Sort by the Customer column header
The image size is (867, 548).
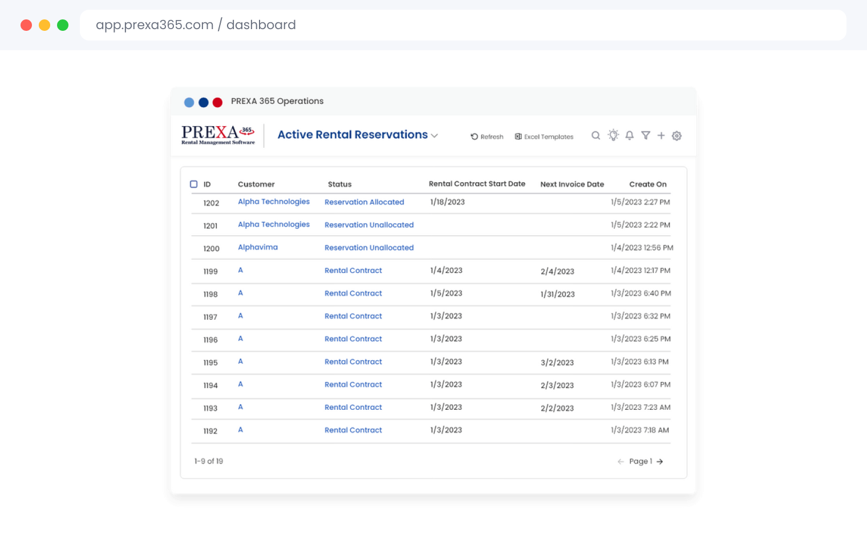tap(256, 184)
